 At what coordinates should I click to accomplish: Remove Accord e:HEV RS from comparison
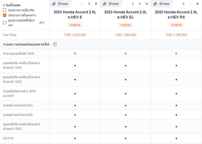pyautogui.click(x=197, y=4)
